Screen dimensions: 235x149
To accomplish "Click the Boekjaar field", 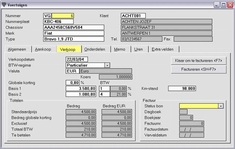I will click(186, 118).
